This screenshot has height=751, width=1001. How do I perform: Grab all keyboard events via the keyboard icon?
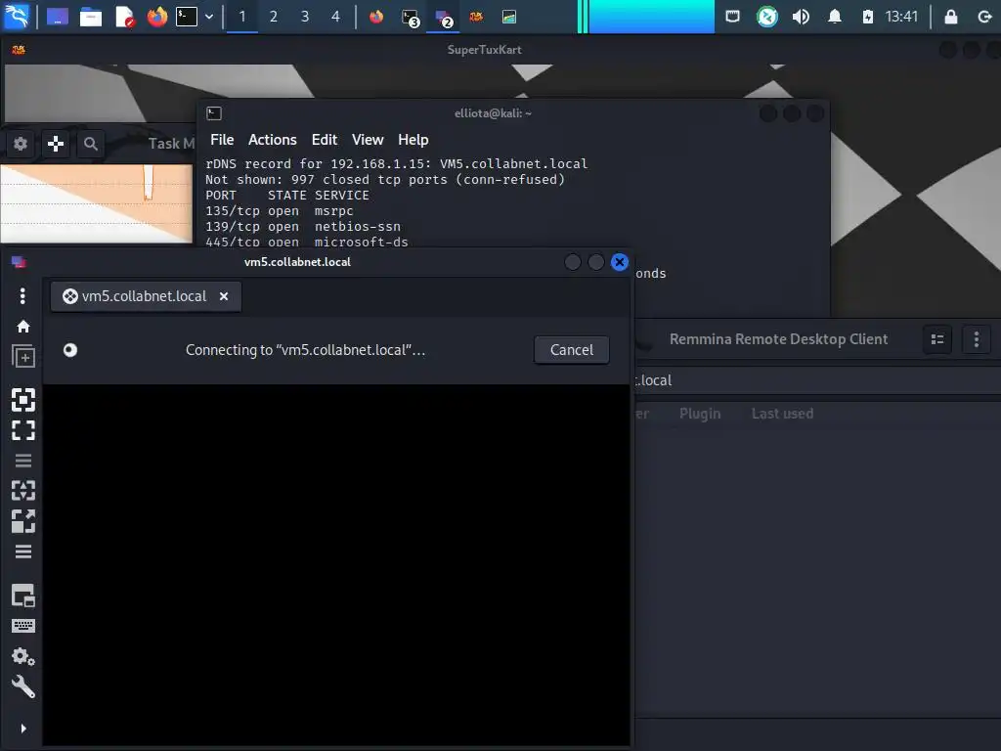(x=23, y=626)
